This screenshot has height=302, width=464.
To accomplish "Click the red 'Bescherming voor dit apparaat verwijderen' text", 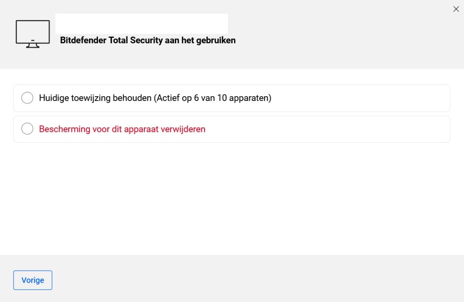I will pos(122,129).
